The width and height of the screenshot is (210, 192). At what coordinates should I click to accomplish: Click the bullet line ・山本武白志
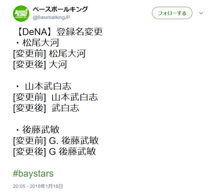tap(43, 86)
